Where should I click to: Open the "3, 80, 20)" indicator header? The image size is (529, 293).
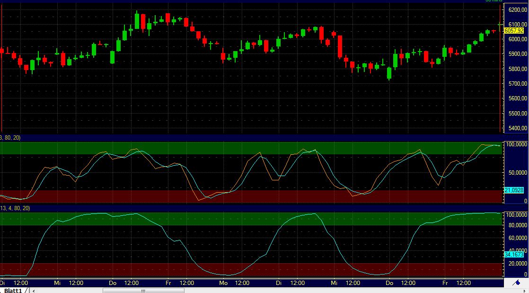click(10, 138)
